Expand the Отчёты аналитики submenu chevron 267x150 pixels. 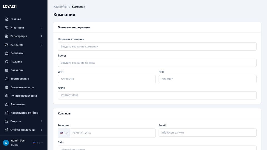[x=41, y=130]
